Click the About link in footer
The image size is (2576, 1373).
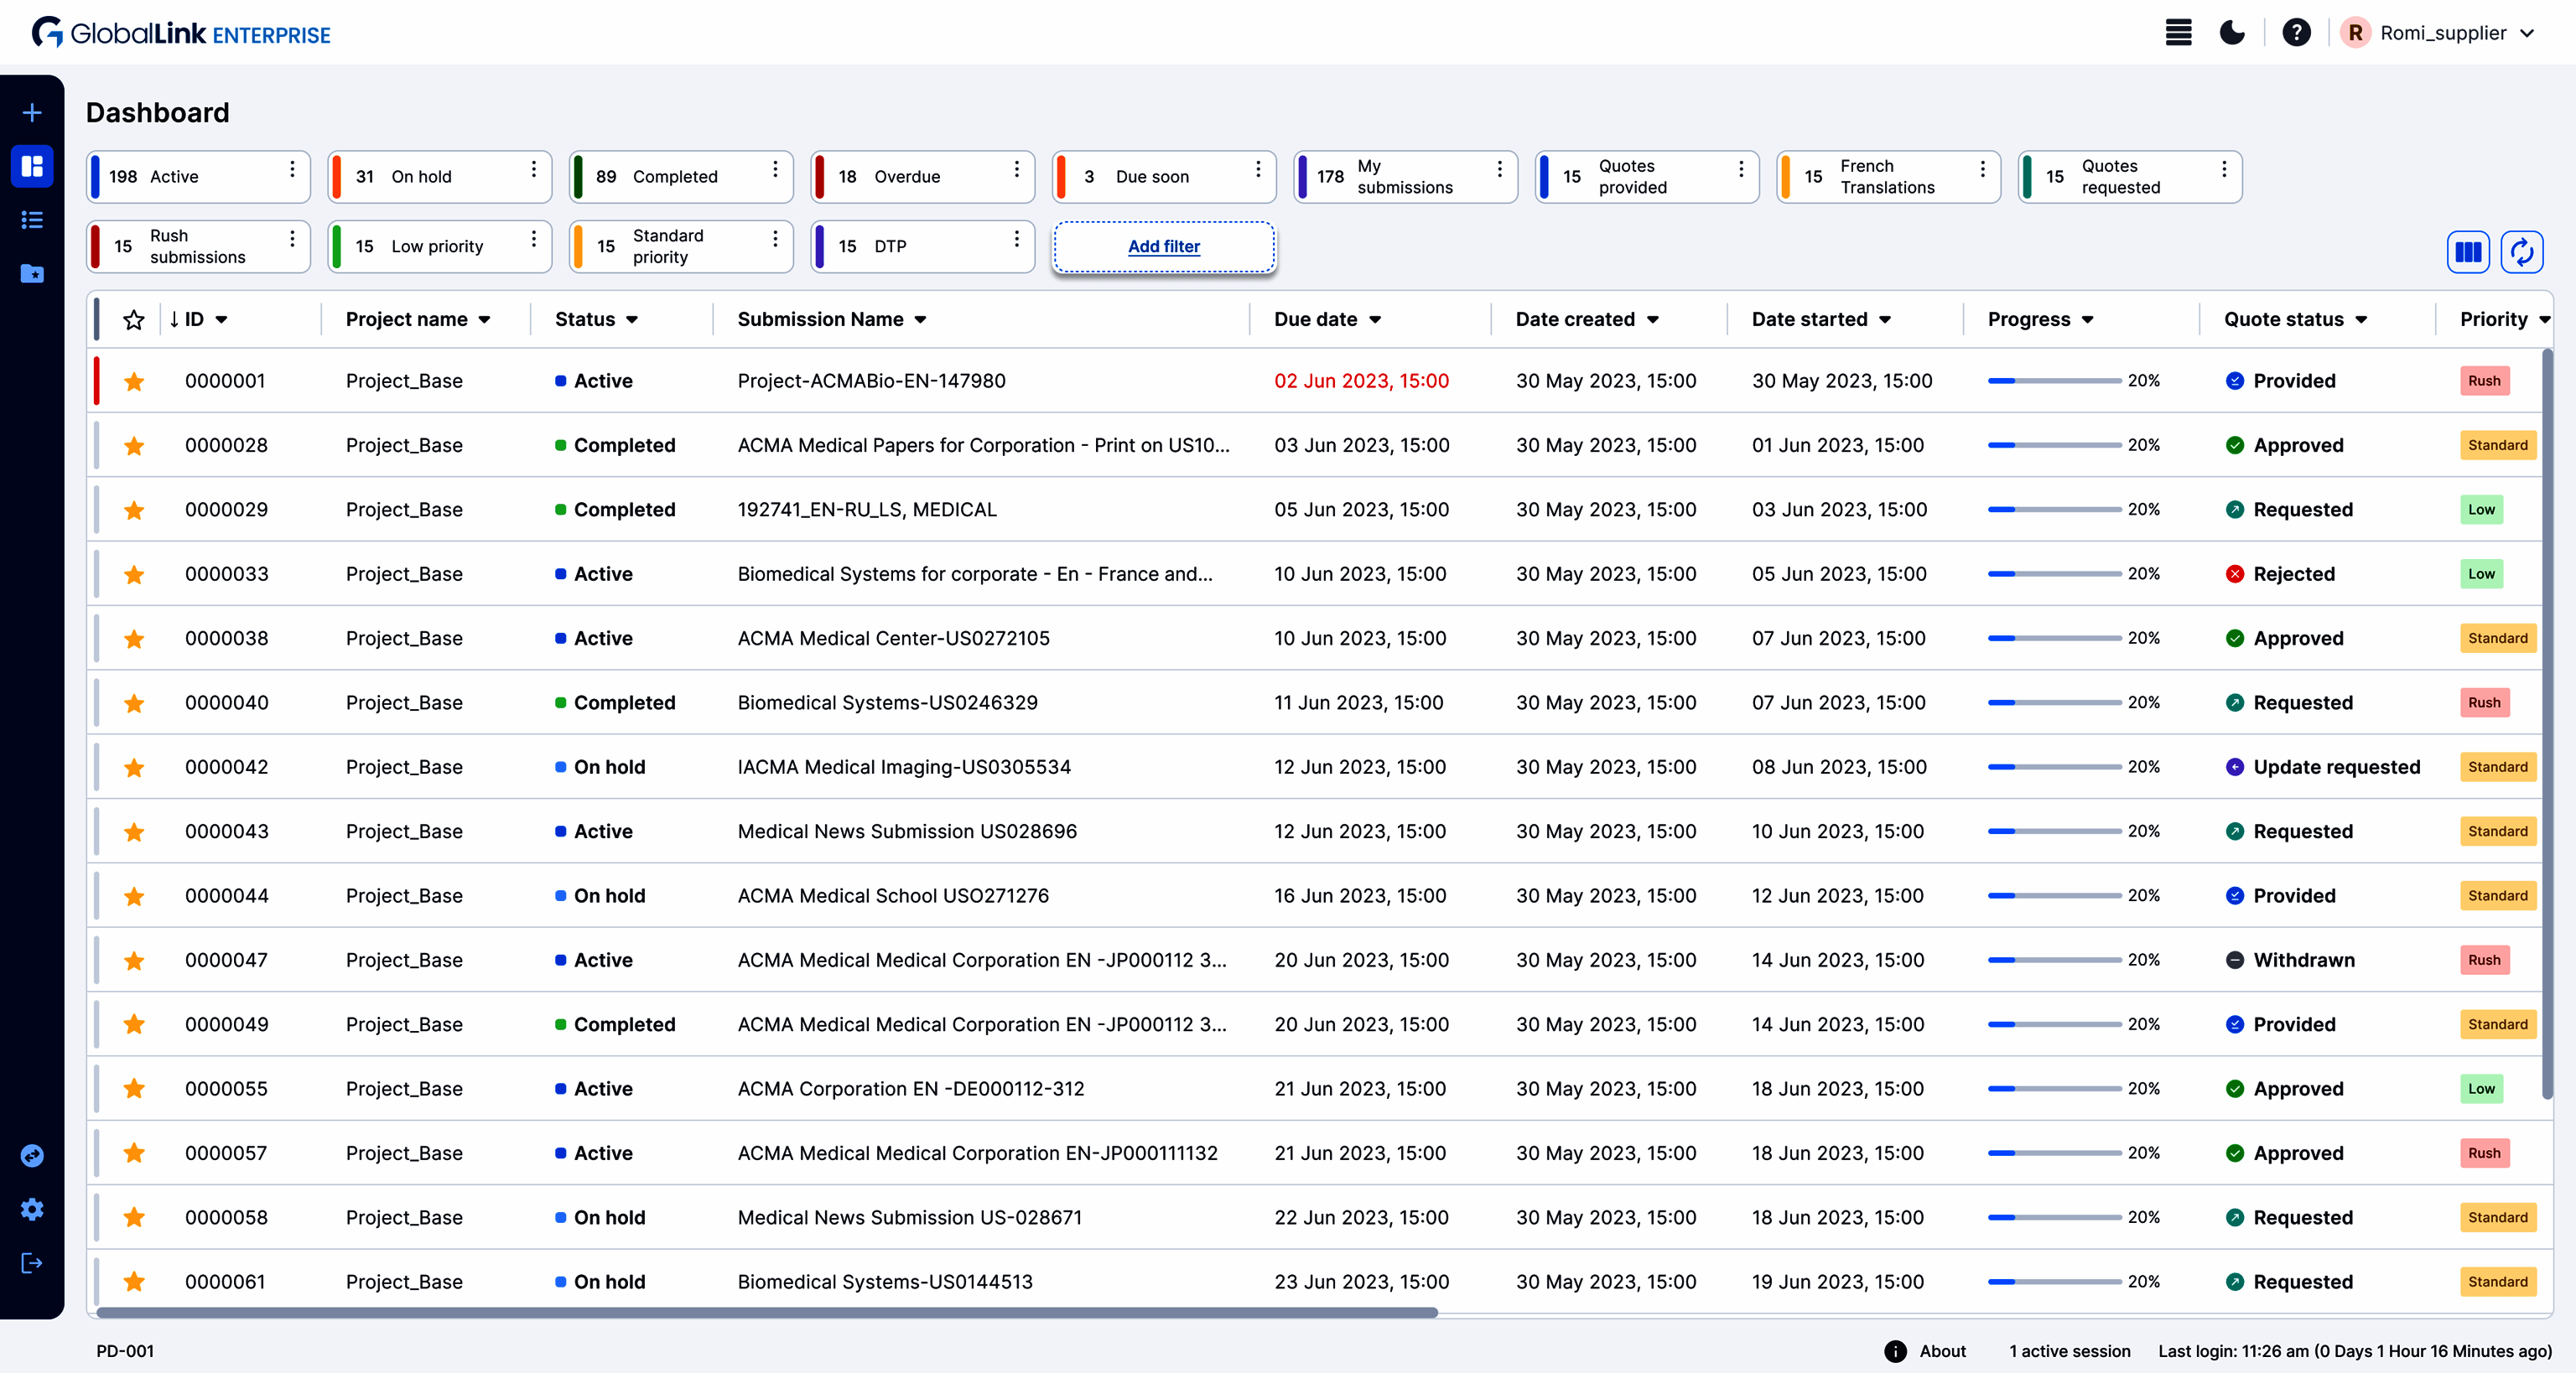tap(1942, 1351)
